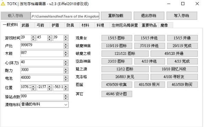Click 4/100 寻好友 button
Viewport: 204px width, 127px height.
point(174,77)
